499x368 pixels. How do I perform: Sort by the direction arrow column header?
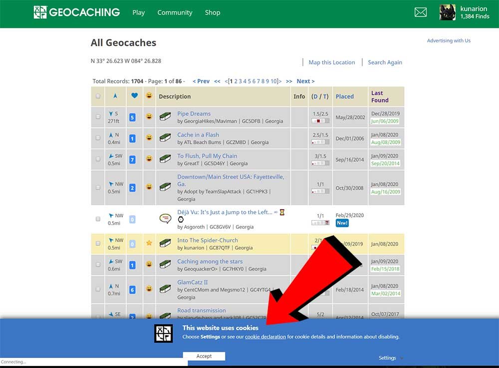[x=115, y=96]
